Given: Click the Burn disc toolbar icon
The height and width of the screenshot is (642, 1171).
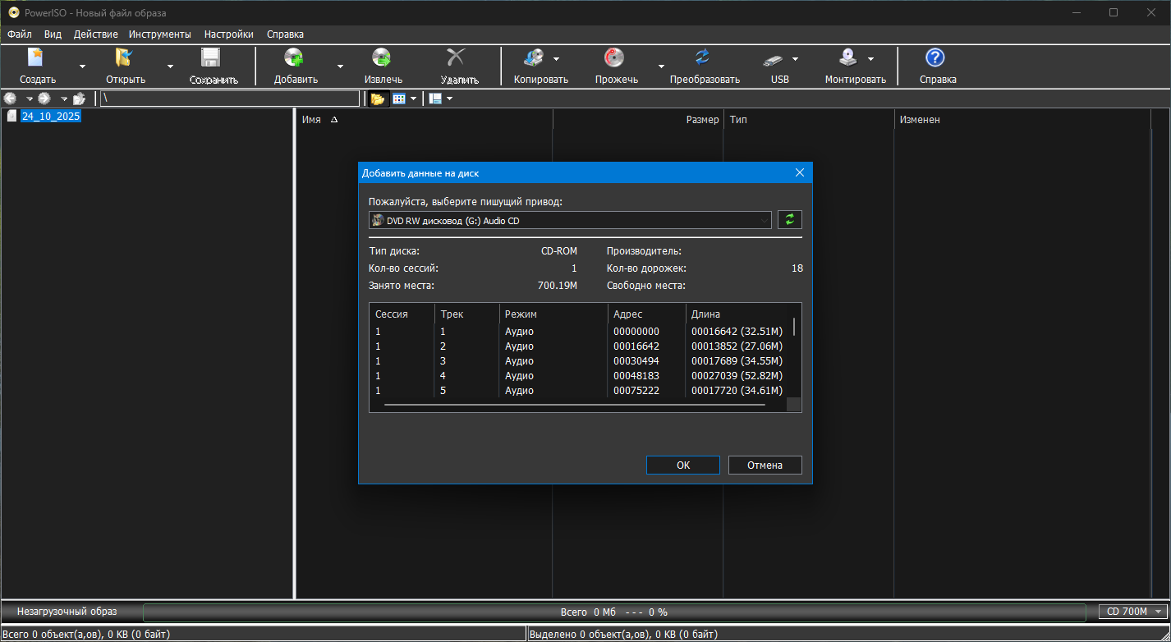Looking at the screenshot, I should [615, 58].
